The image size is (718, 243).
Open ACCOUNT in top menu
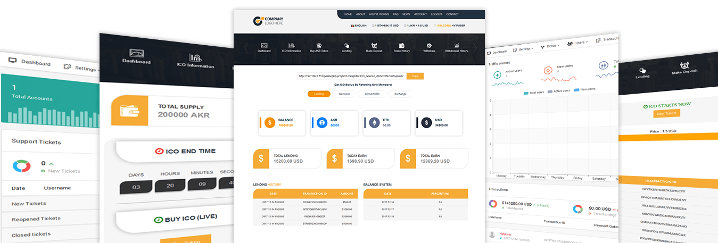[x=420, y=14]
